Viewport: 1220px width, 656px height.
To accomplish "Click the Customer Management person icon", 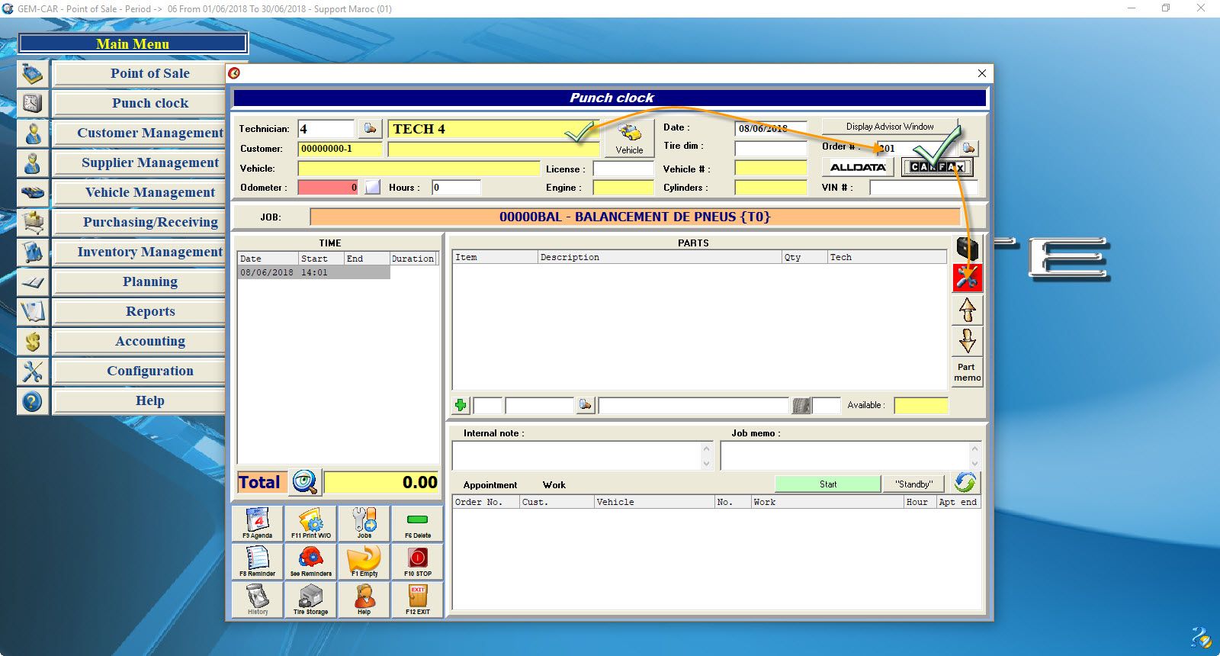I will (33, 133).
